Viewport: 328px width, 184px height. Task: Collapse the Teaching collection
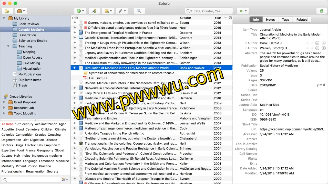pos(8,46)
